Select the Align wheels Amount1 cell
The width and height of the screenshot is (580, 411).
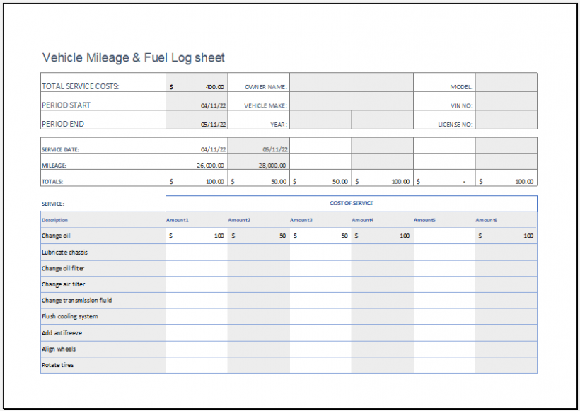pos(197,349)
